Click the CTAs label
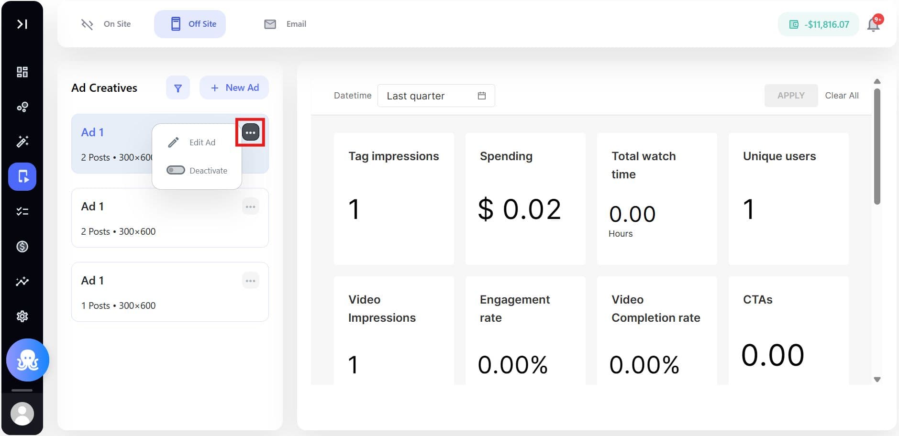 point(757,300)
